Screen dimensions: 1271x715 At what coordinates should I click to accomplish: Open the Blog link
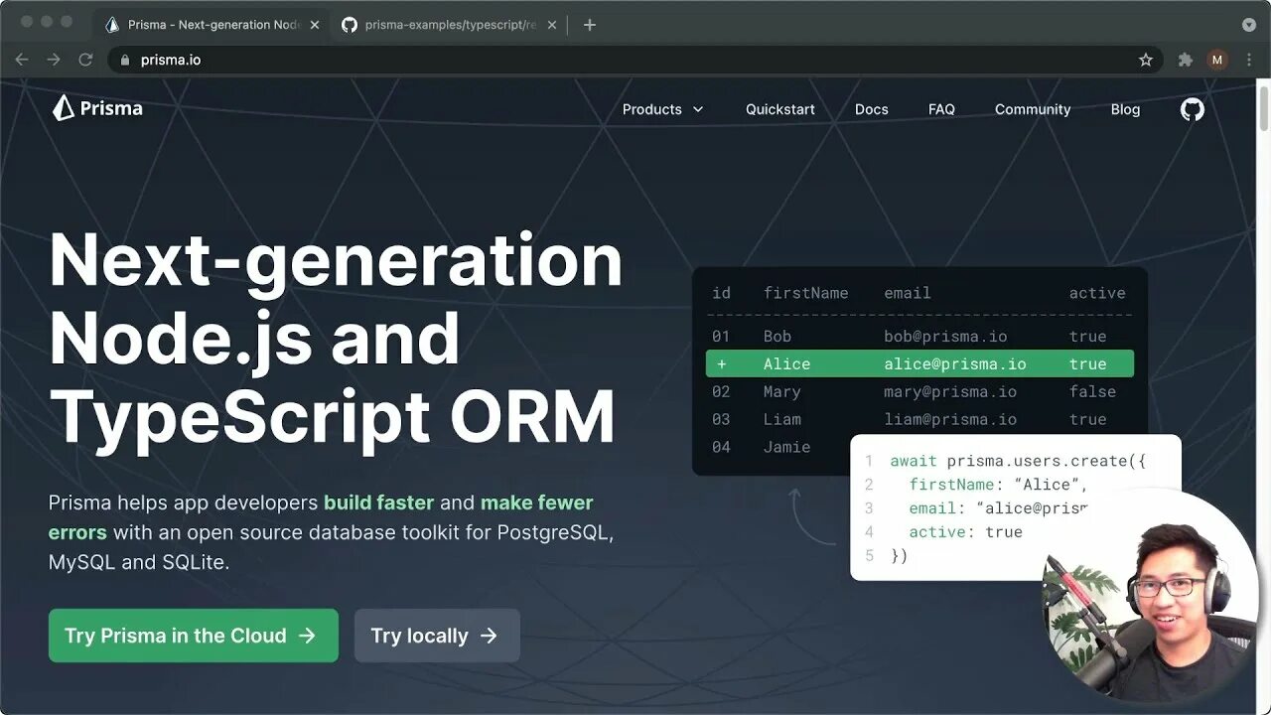(1125, 109)
